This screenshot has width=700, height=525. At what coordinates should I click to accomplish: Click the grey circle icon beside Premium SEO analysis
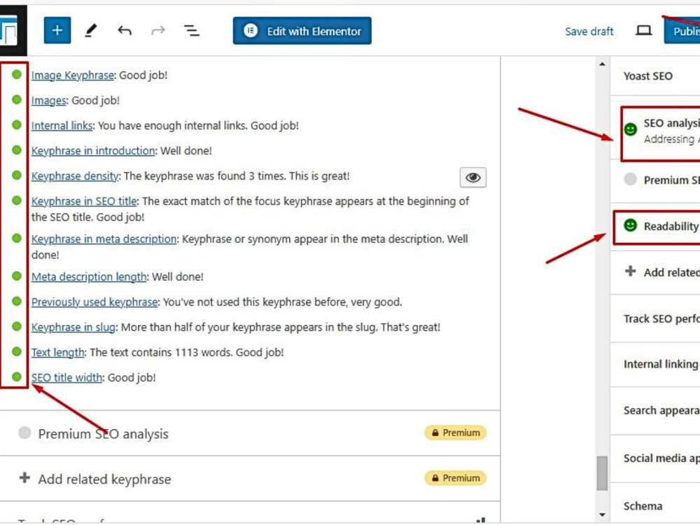(24, 433)
